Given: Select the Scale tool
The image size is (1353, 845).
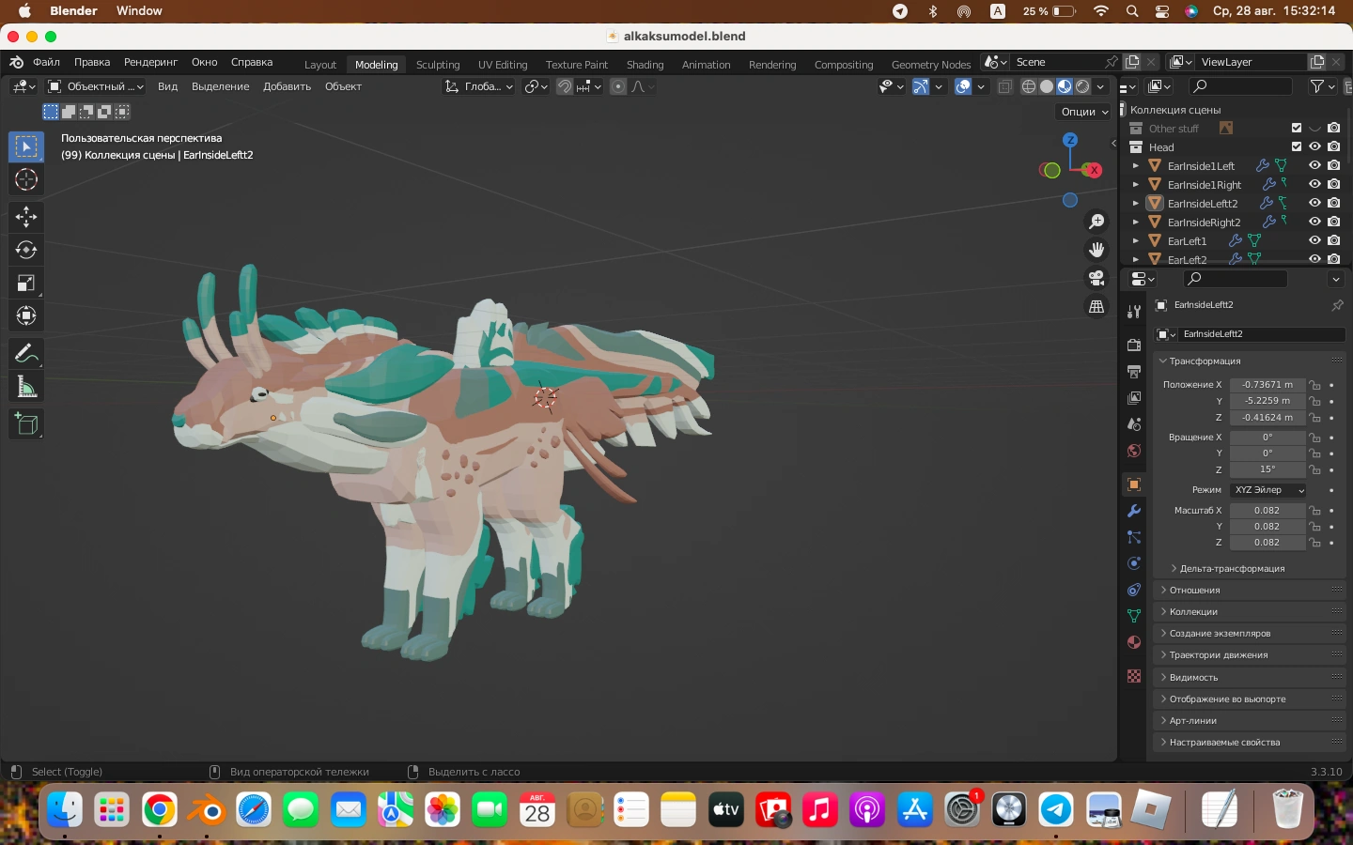Looking at the screenshot, I should (x=25, y=283).
